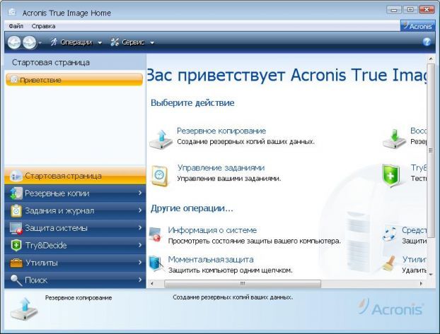The image size is (440, 334).
Task: Expand Защита системы chevron
Action: pyautogui.click(x=140, y=227)
